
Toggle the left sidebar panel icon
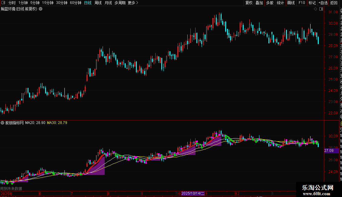3,3
